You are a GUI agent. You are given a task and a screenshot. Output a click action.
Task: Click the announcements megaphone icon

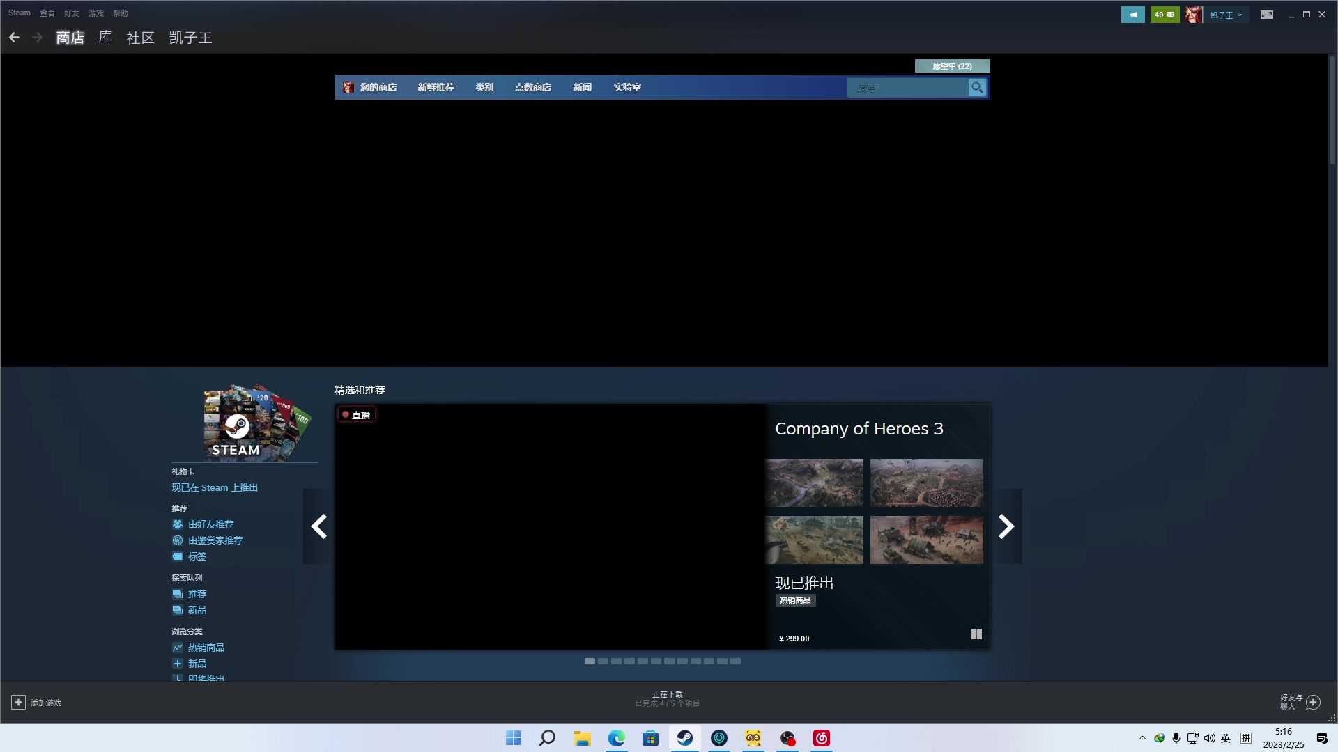coord(1132,15)
